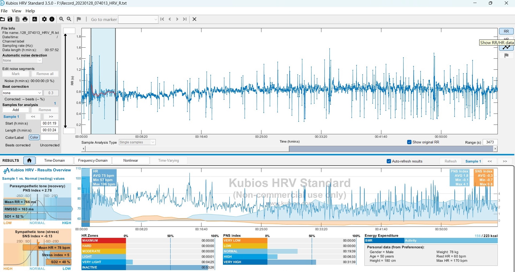Image resolution: width=515 pixels, height=272 pixels.
Task: Open the Help menu
Action: [x=30, y=11]
